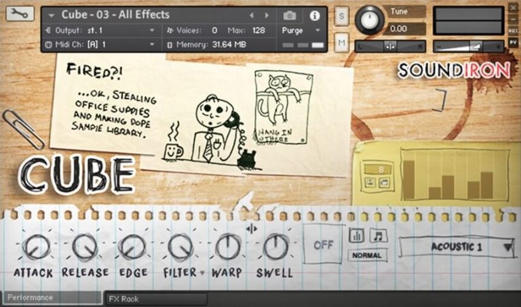521x307 pixels.
Task: Click the music note icon
Action: [x=379, y=235]
